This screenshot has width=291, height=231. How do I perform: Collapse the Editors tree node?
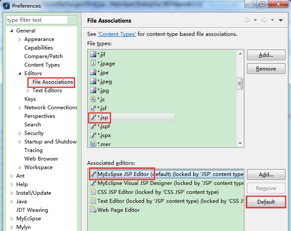(x=20, y=73)
